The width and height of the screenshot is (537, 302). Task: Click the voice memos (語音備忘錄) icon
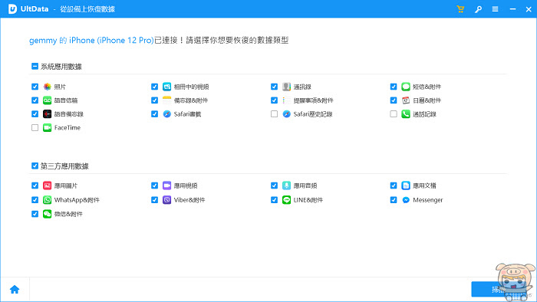pos(48,114)
